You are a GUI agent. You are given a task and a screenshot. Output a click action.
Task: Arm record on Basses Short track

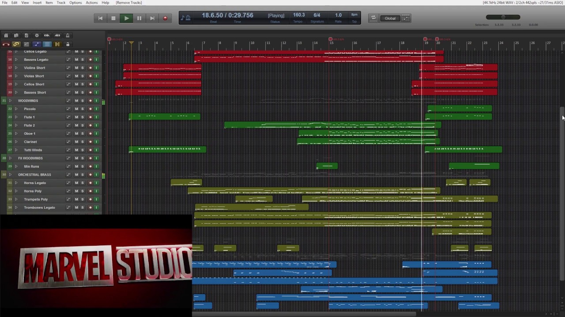[90, 92]
